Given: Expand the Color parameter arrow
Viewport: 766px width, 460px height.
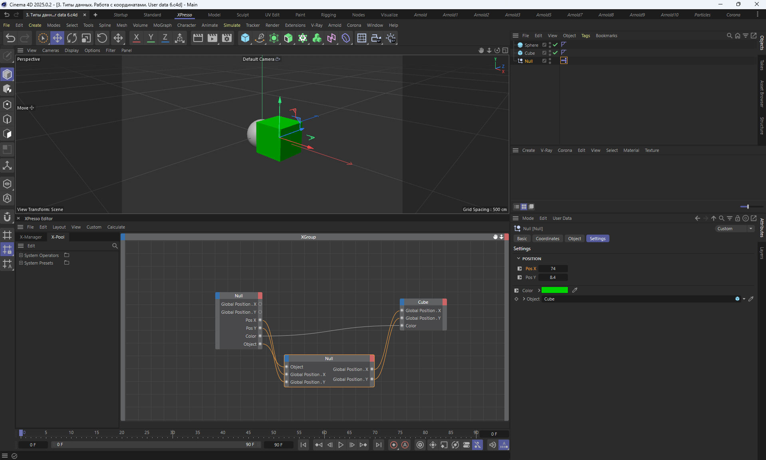Looking at the screenshot, I should click(x=539, y=291).
